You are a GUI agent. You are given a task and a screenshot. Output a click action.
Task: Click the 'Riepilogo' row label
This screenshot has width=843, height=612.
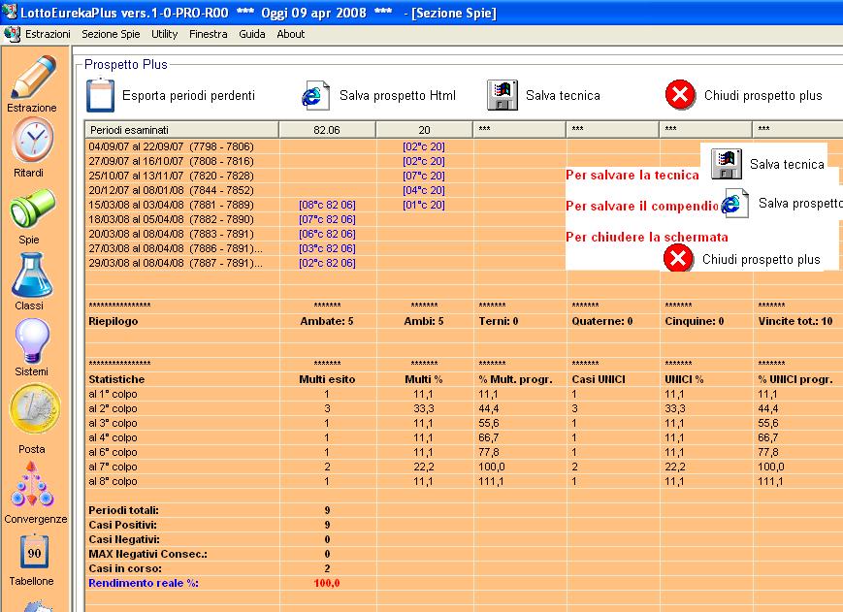pos(113,321)
